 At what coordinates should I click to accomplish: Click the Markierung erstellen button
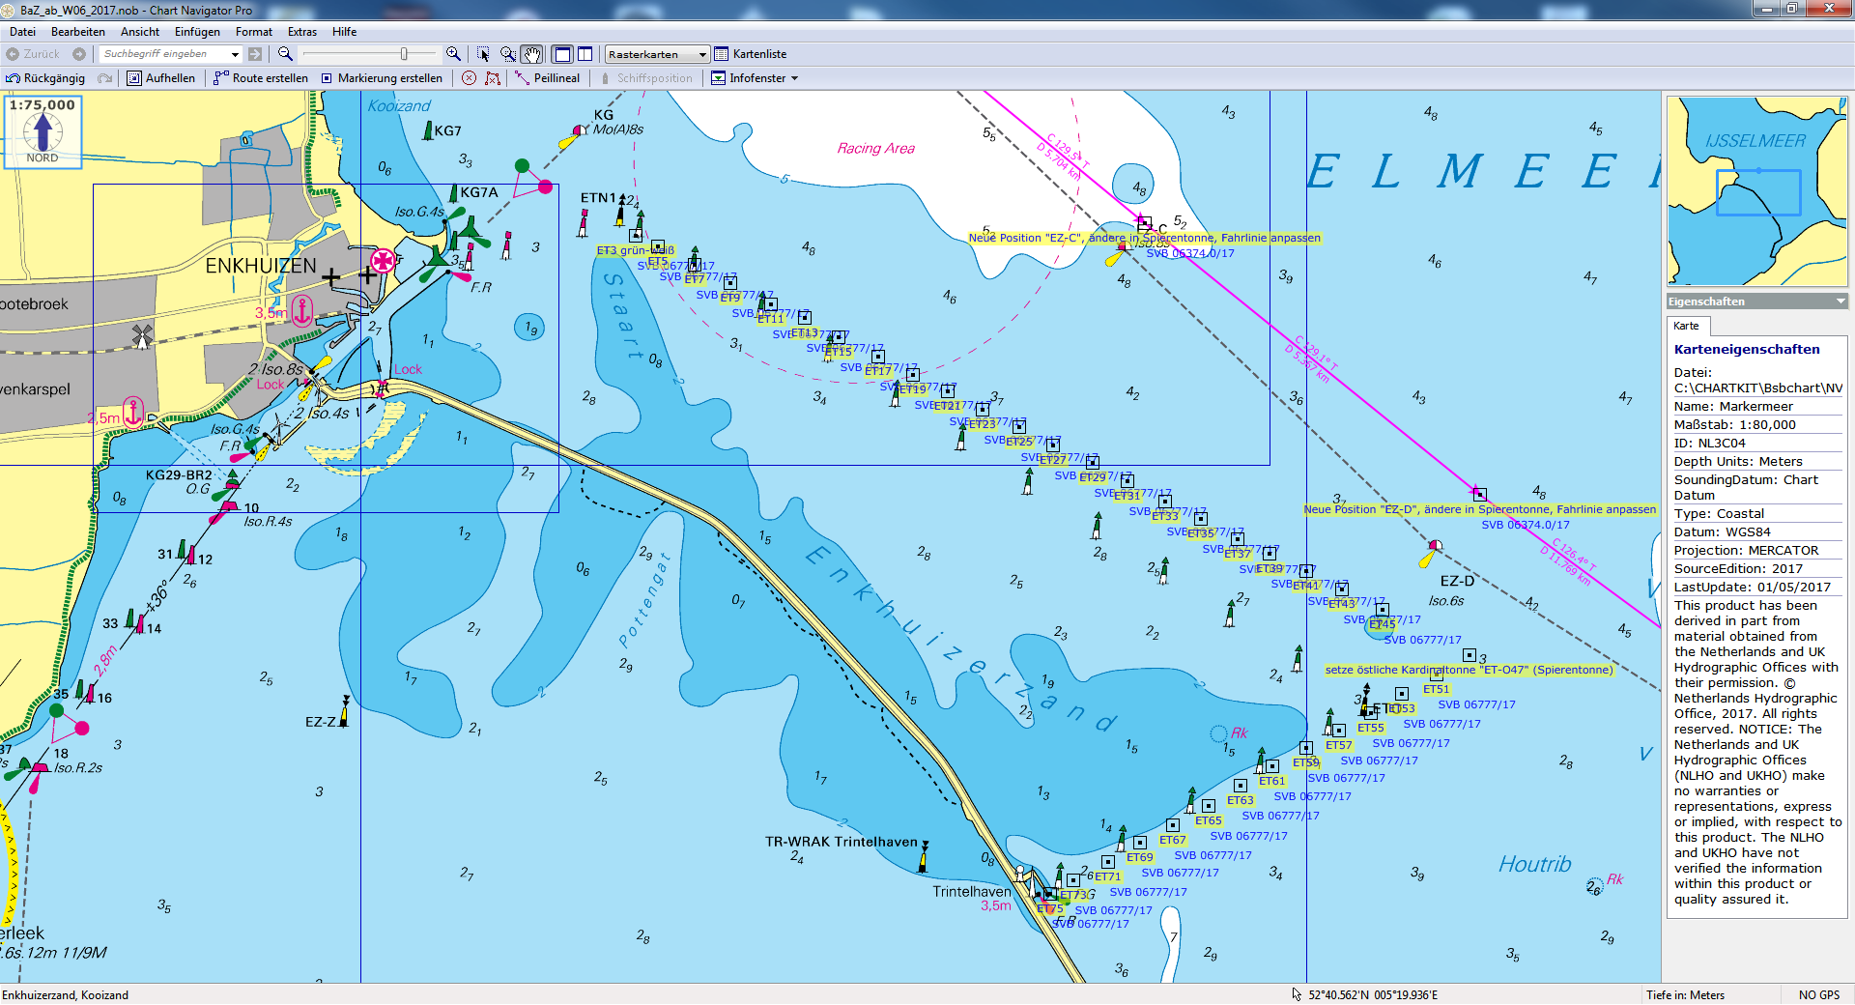click(382, 78)
